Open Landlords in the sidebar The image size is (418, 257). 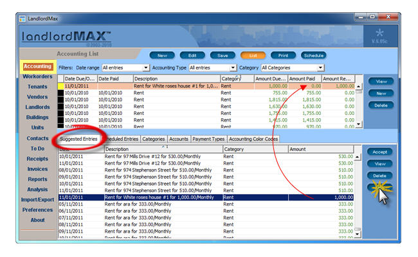(37, 107)
